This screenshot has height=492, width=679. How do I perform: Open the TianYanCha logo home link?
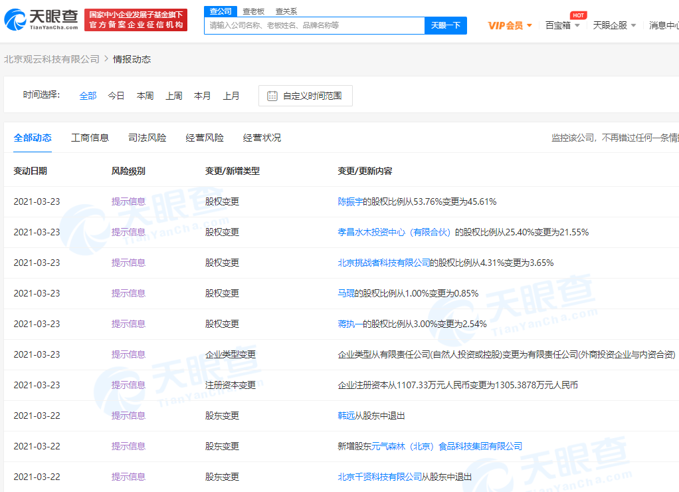(41, 19)
